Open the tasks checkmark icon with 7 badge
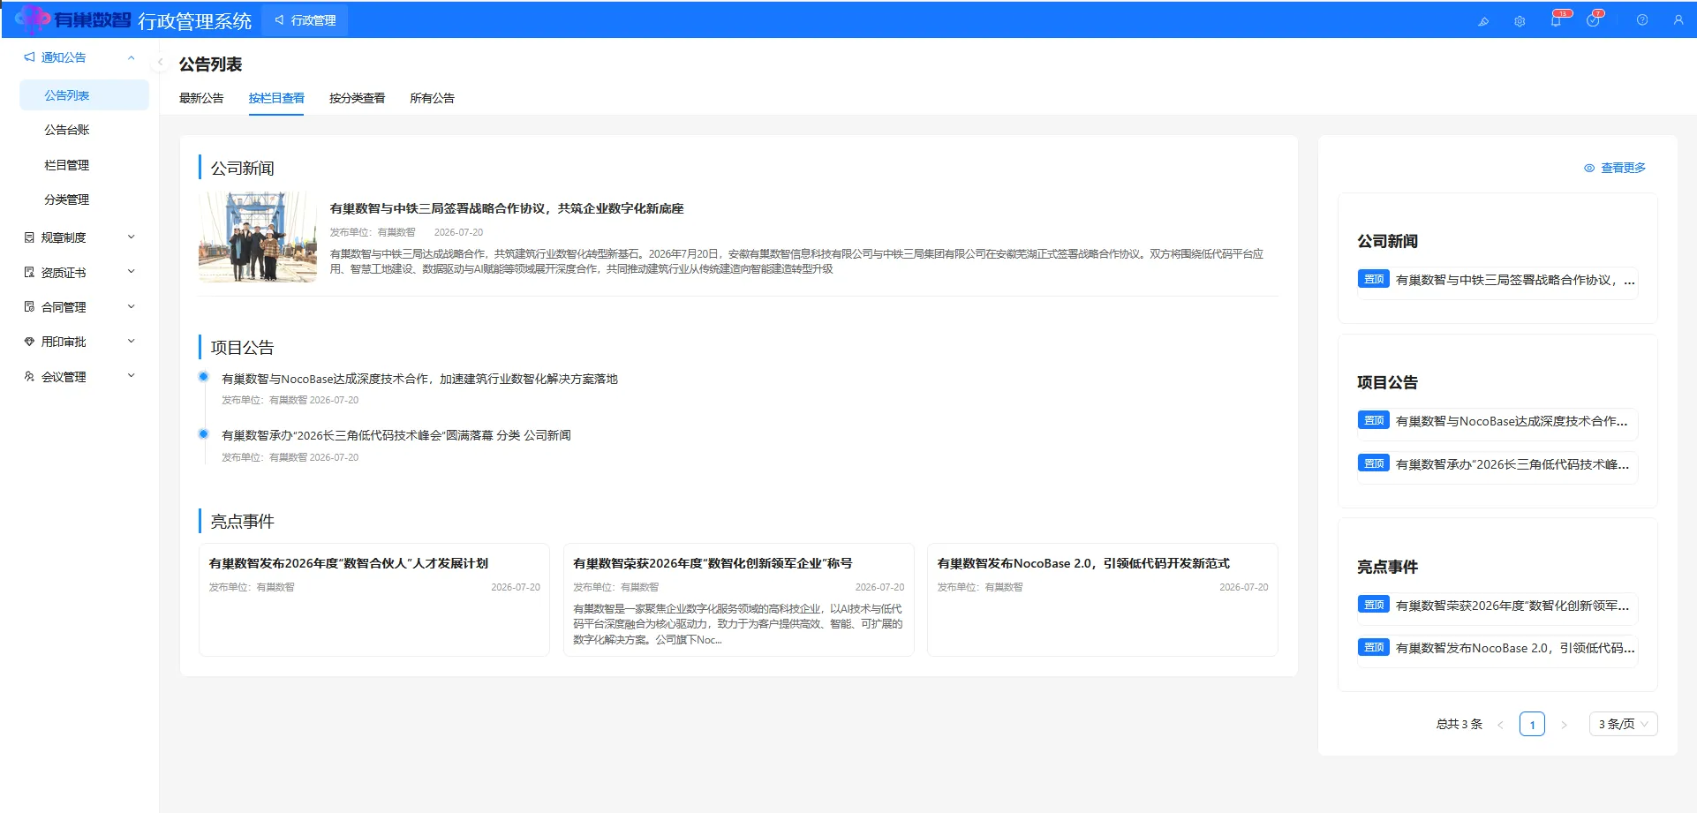Screen dimensions: 1697x813 [x=1593, y=20]
